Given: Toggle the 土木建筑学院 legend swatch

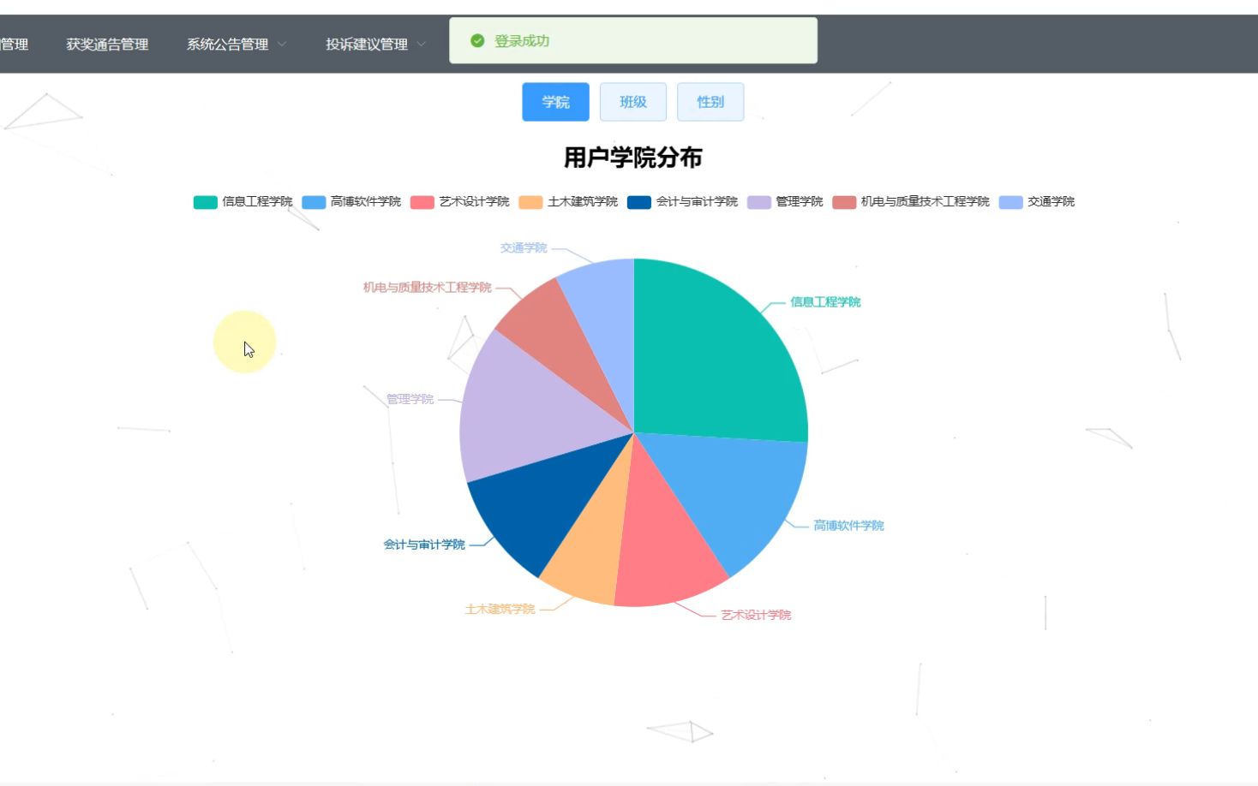Looking at the screenshot, I should 530,202.
